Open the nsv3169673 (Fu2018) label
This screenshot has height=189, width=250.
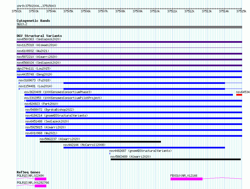[x=35, y=80]
